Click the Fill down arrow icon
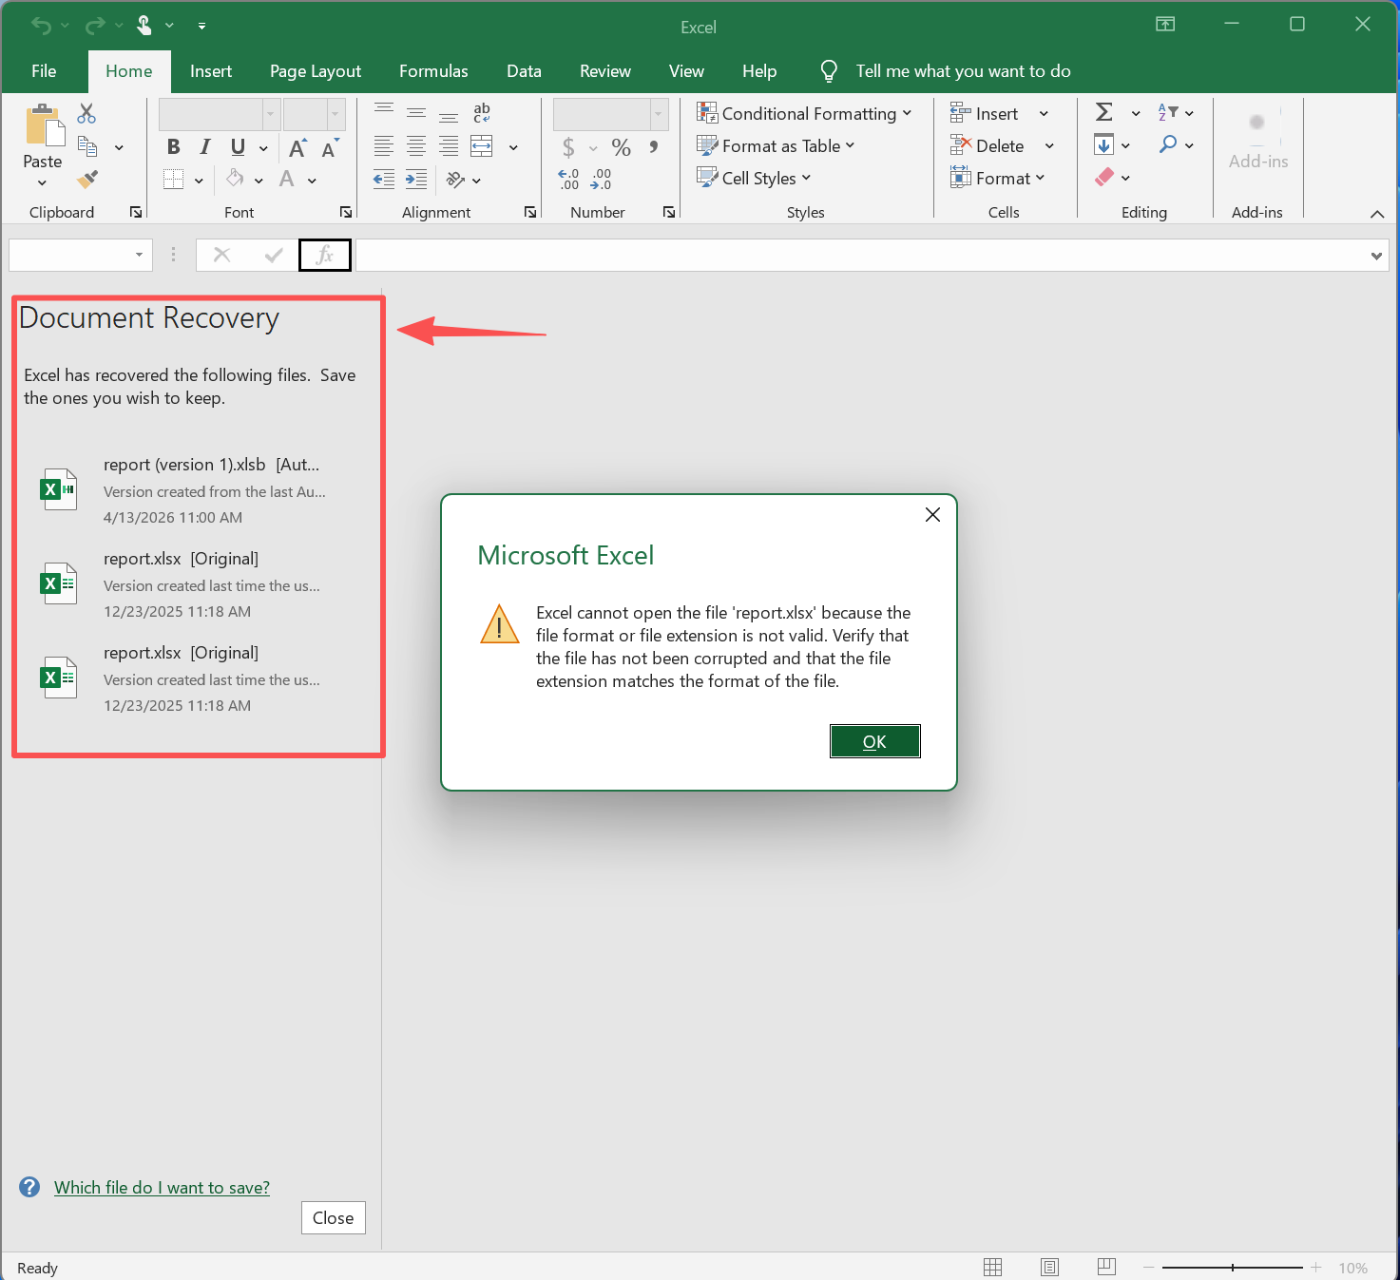The height and width of the screenshot is (1280, 1400). click(x=1104, y=145)
